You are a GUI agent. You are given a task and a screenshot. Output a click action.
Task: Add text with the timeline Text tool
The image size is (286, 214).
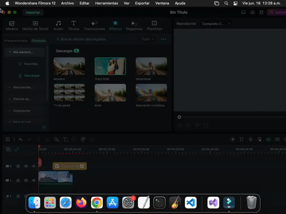point(65,139)
